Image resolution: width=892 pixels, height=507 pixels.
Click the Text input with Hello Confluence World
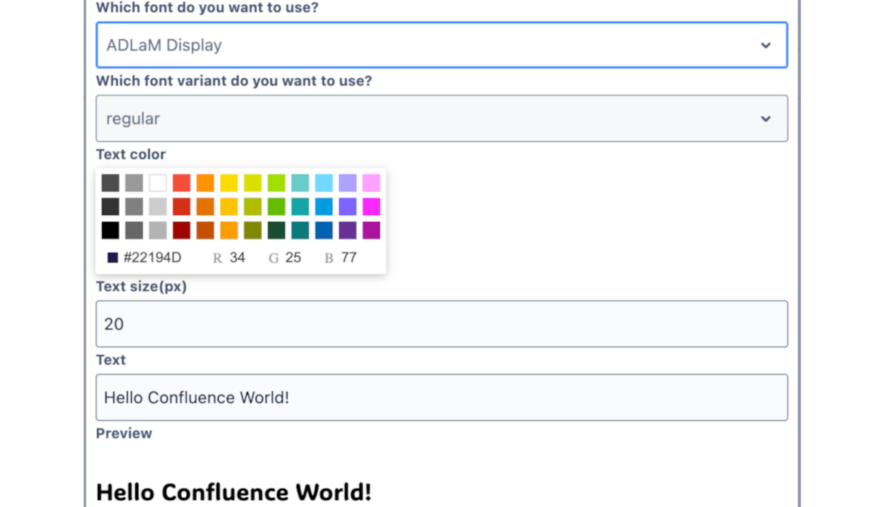point(441,397)
